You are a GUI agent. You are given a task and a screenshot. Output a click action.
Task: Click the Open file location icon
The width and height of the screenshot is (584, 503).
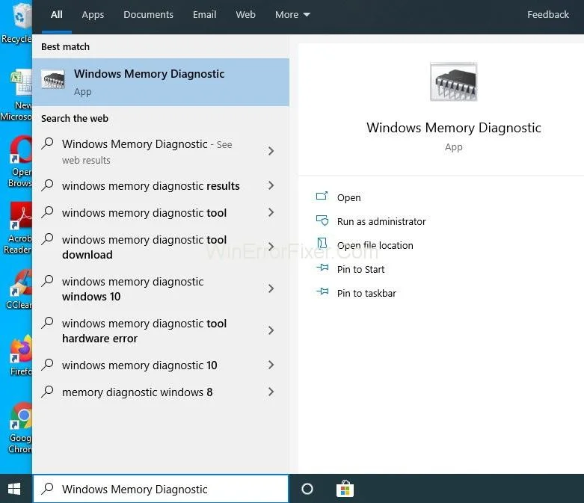[x=322, y=243]
